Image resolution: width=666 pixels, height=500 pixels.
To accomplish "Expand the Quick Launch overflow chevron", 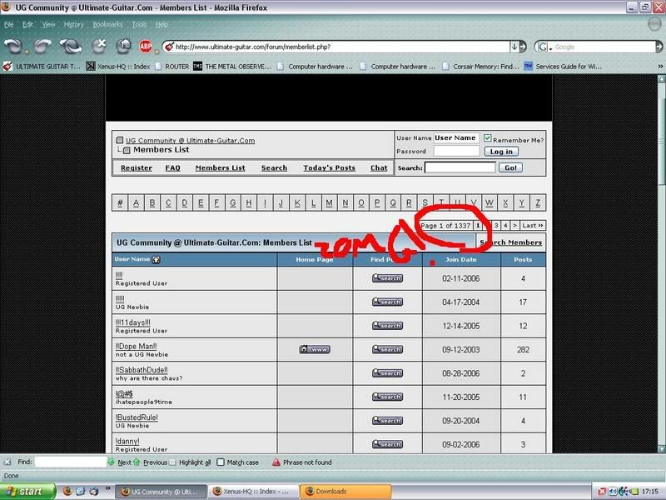I will point(108,488).
